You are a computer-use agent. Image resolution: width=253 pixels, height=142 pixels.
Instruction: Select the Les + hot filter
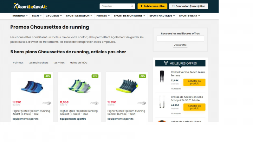[59, 63]
